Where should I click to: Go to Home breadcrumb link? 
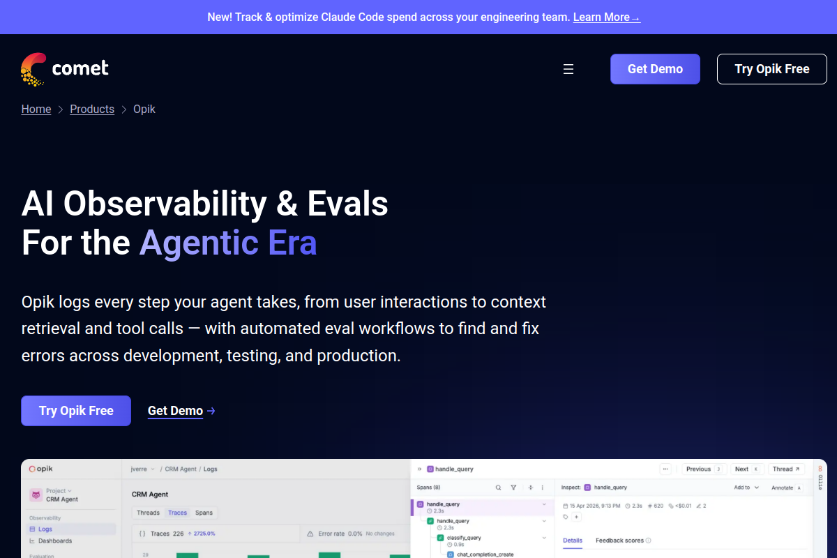(x=36, y=110)
